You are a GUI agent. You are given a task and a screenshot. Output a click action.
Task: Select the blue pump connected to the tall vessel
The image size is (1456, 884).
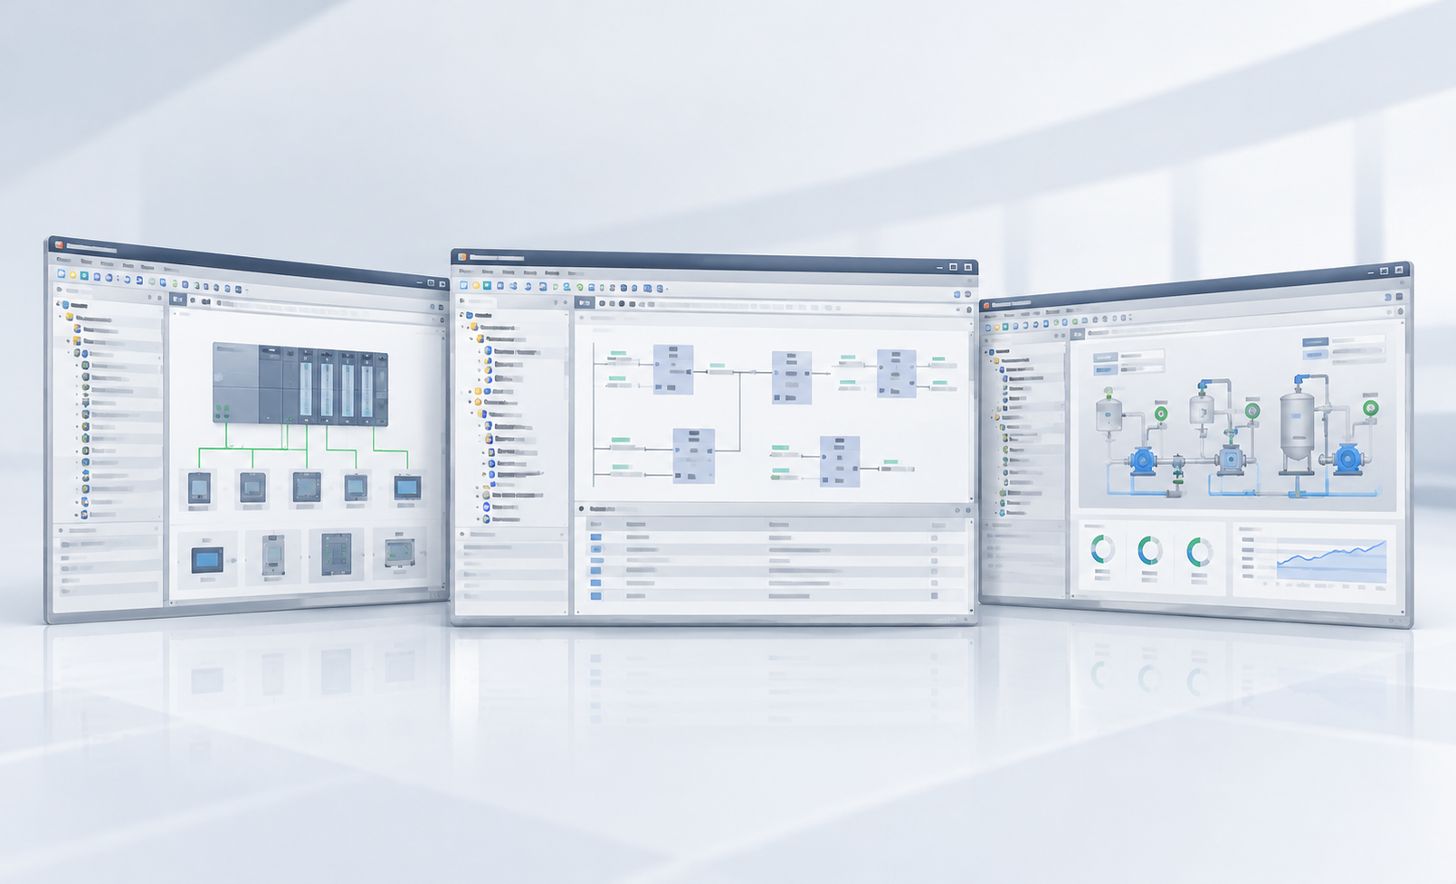tap(1347, 459)
